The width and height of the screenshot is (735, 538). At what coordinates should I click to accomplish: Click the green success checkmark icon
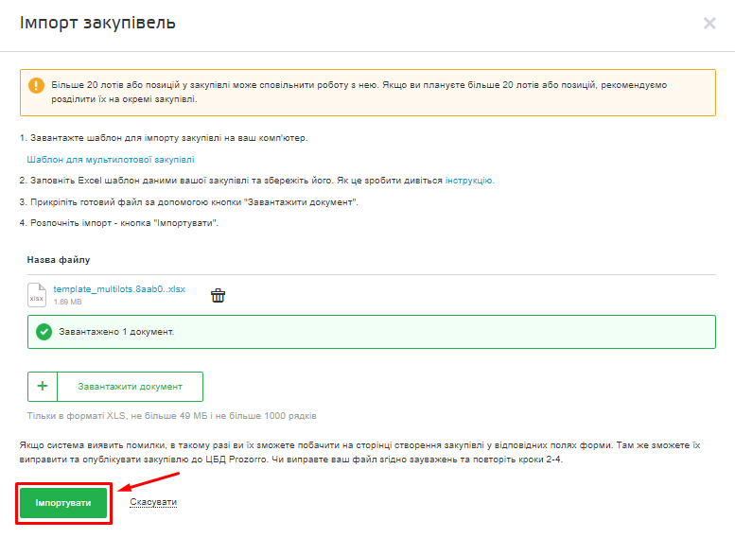(43, 332)
